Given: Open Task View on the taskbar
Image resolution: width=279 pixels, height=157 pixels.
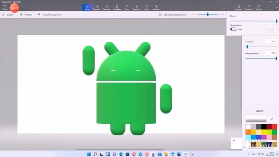Looking at the screenshot, I should (102, 154).
